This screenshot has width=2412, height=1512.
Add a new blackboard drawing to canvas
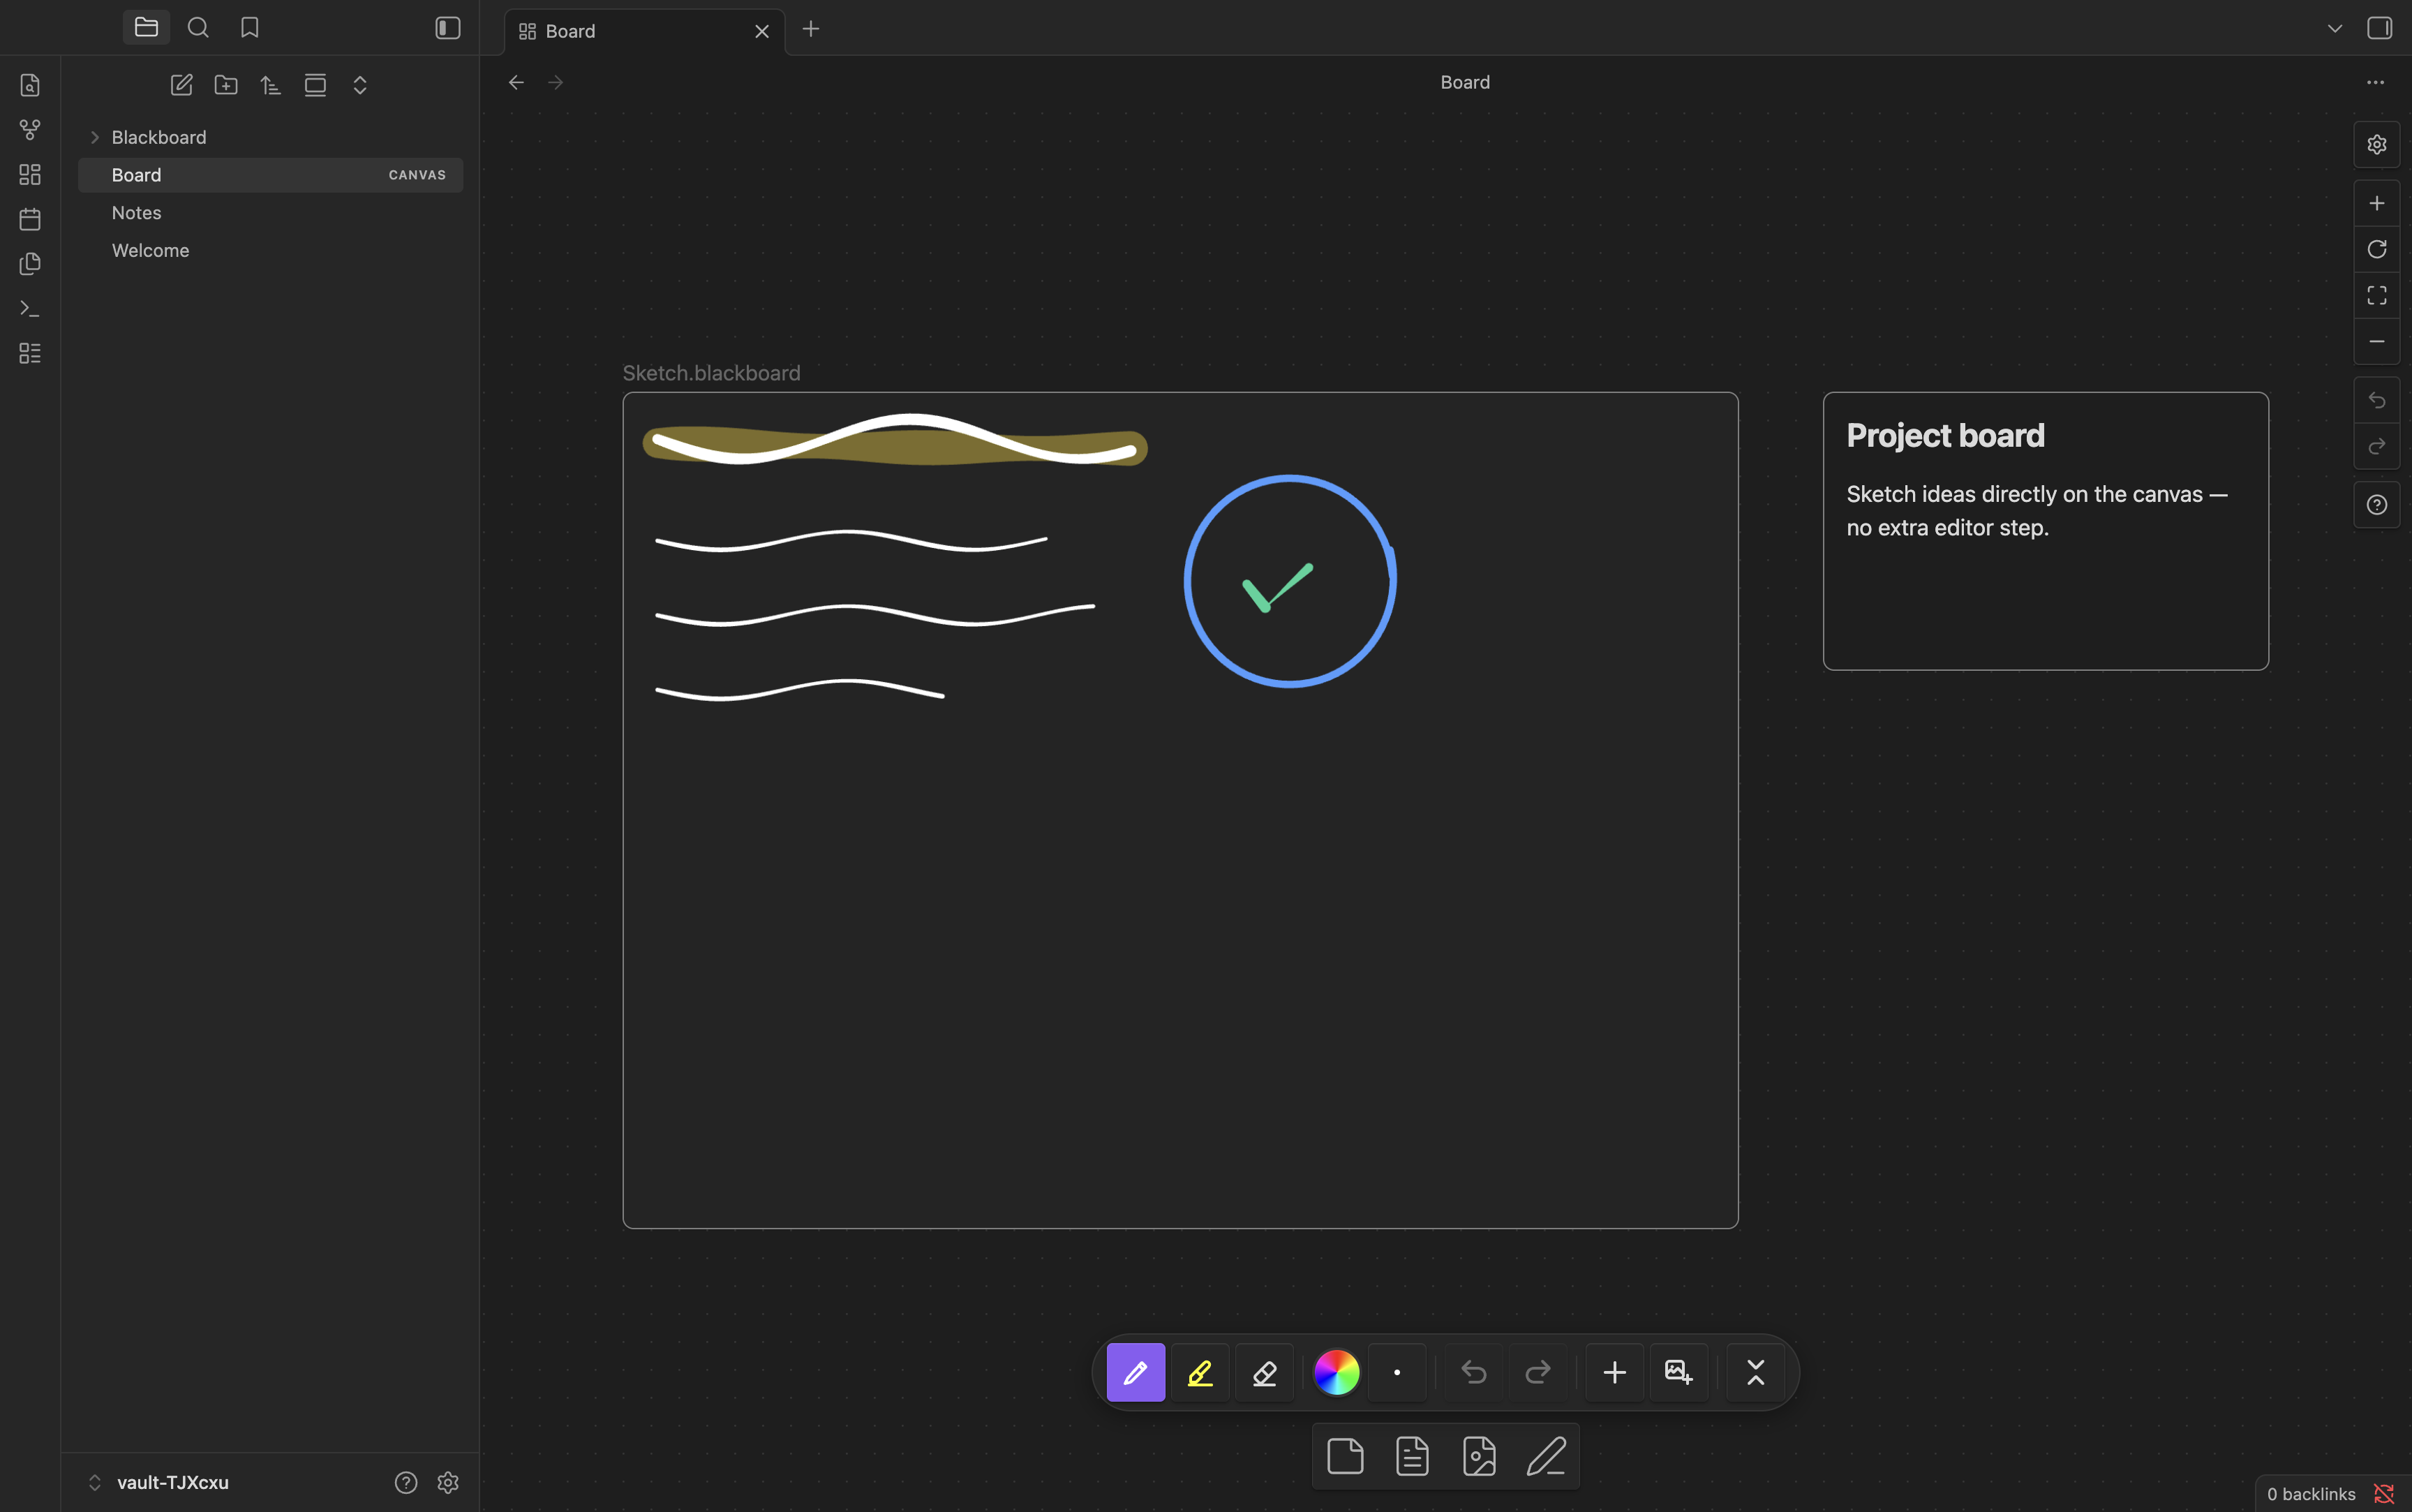pyautogui.click(x=1547, y=1456)
